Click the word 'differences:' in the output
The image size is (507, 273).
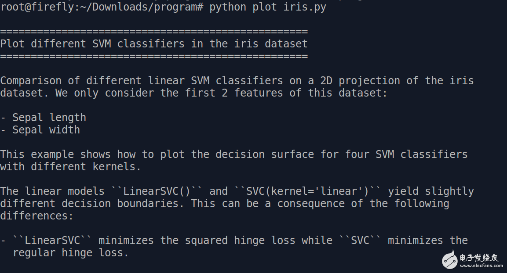pyautogui.click(x=36, y=216)
